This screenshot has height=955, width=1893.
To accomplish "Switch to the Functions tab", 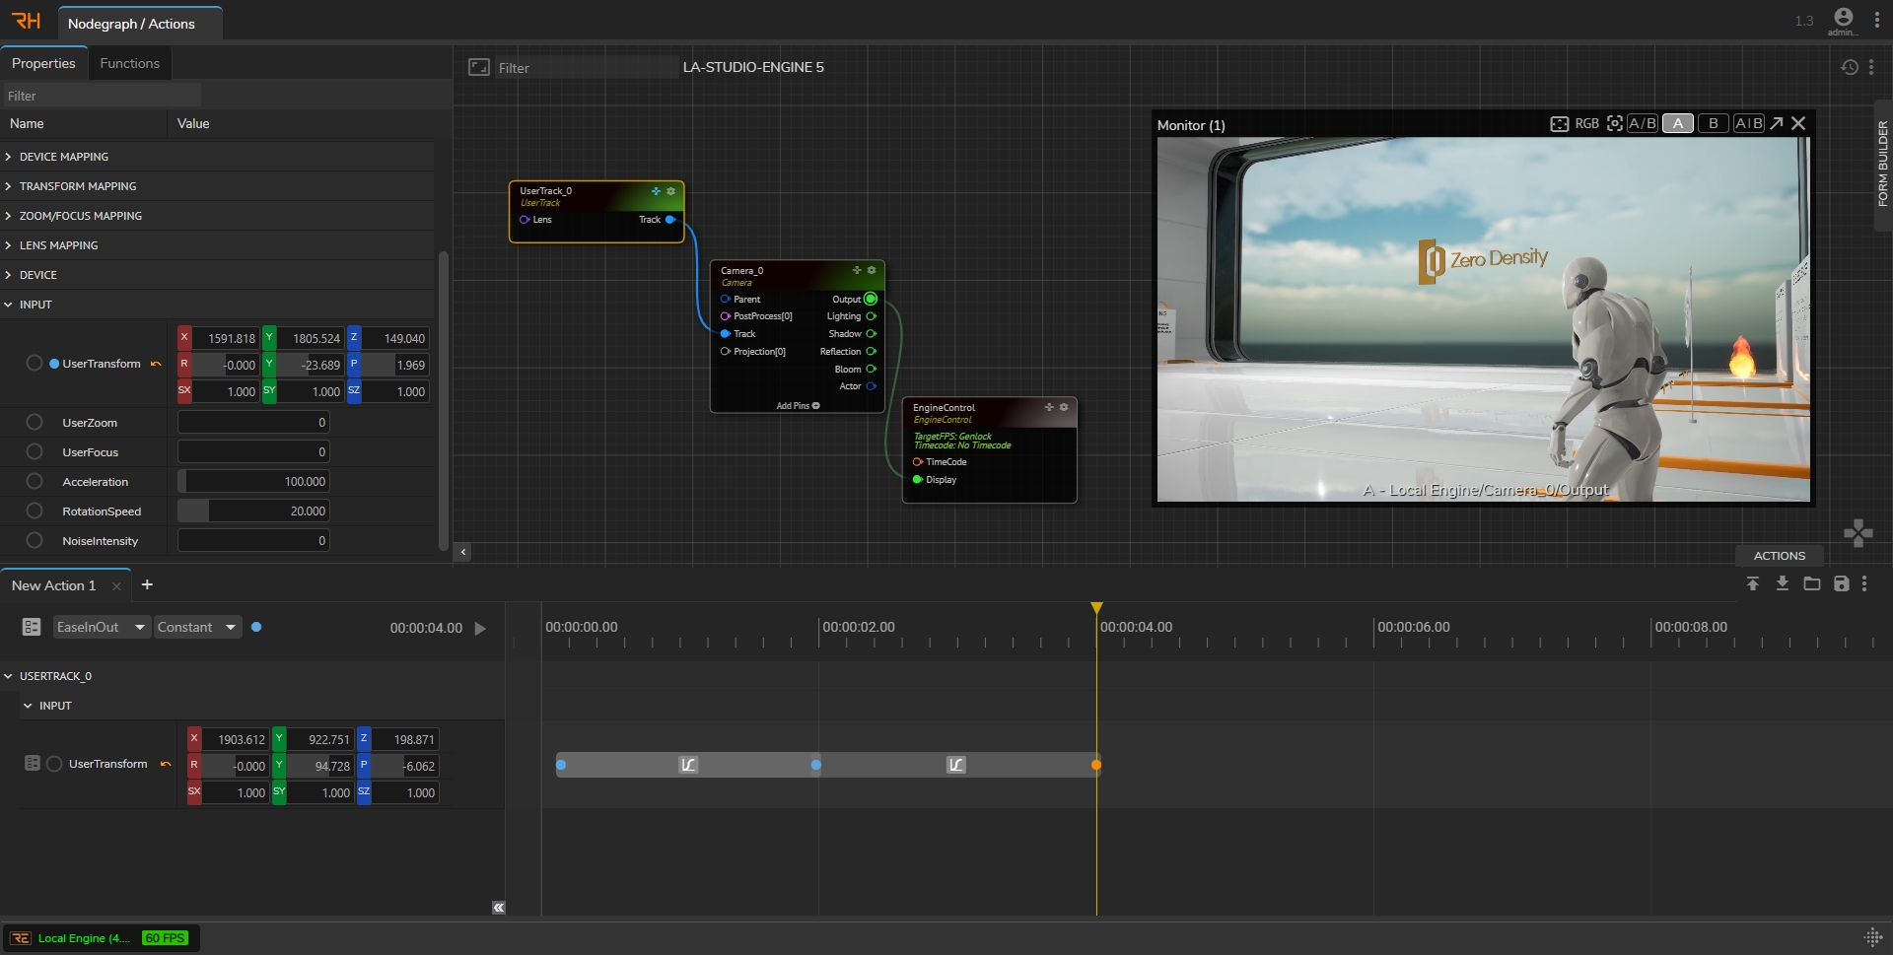I will point(129,63).
